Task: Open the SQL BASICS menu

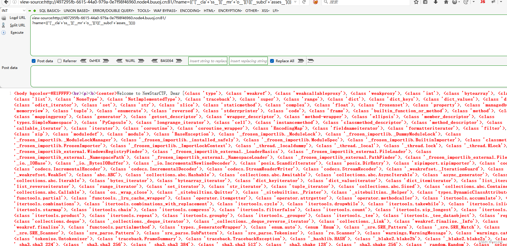Action: pos(50,11)
